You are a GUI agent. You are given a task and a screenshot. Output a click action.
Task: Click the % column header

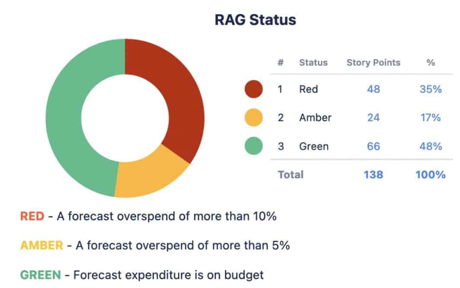(431, 63)
